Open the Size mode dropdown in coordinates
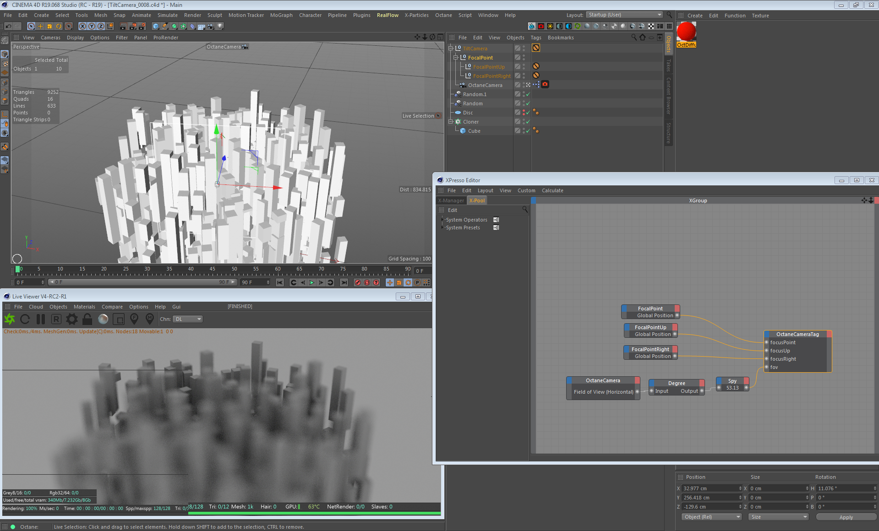This screenshot has width=879, height=531. tap(778, 517)
